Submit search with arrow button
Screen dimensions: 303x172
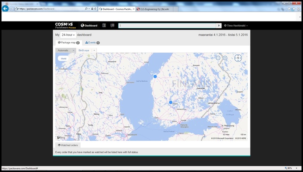[219, 25]
